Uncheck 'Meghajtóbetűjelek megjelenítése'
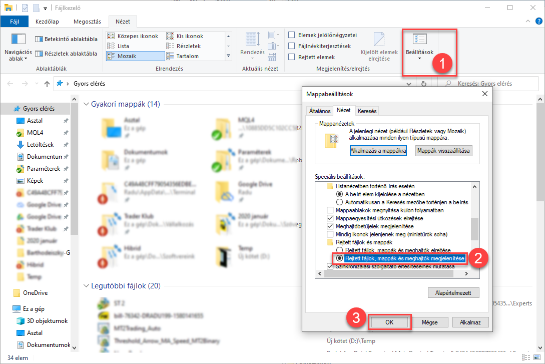 point(330,226)
